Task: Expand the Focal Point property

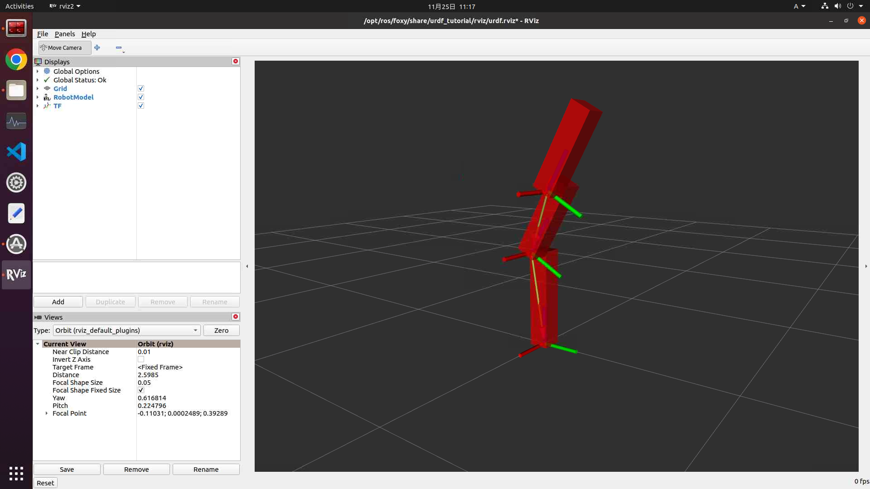Action: click(47, 413)
